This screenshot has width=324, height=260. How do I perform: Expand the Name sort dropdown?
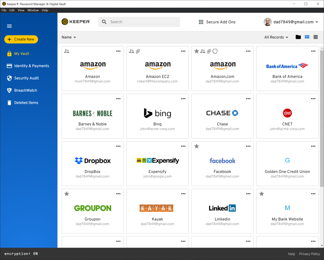pos(69,37)
